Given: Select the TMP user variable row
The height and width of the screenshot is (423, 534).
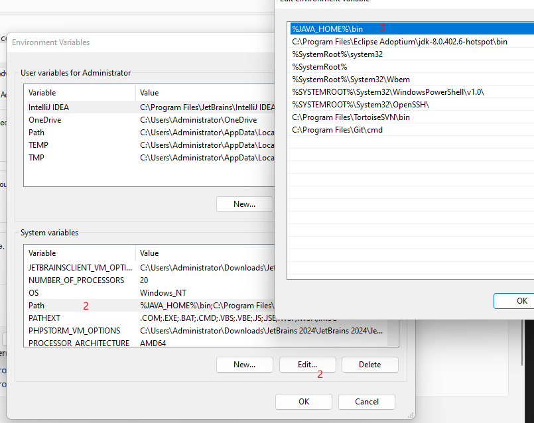Looking at the screenshot, I should (x=149, y=158).
